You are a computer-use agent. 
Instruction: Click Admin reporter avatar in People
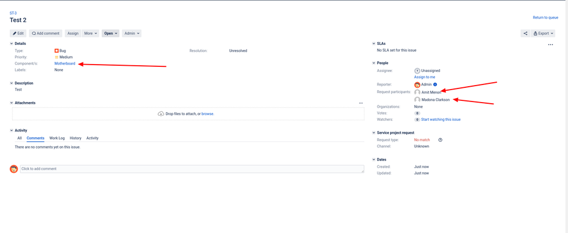coord(417,85)
